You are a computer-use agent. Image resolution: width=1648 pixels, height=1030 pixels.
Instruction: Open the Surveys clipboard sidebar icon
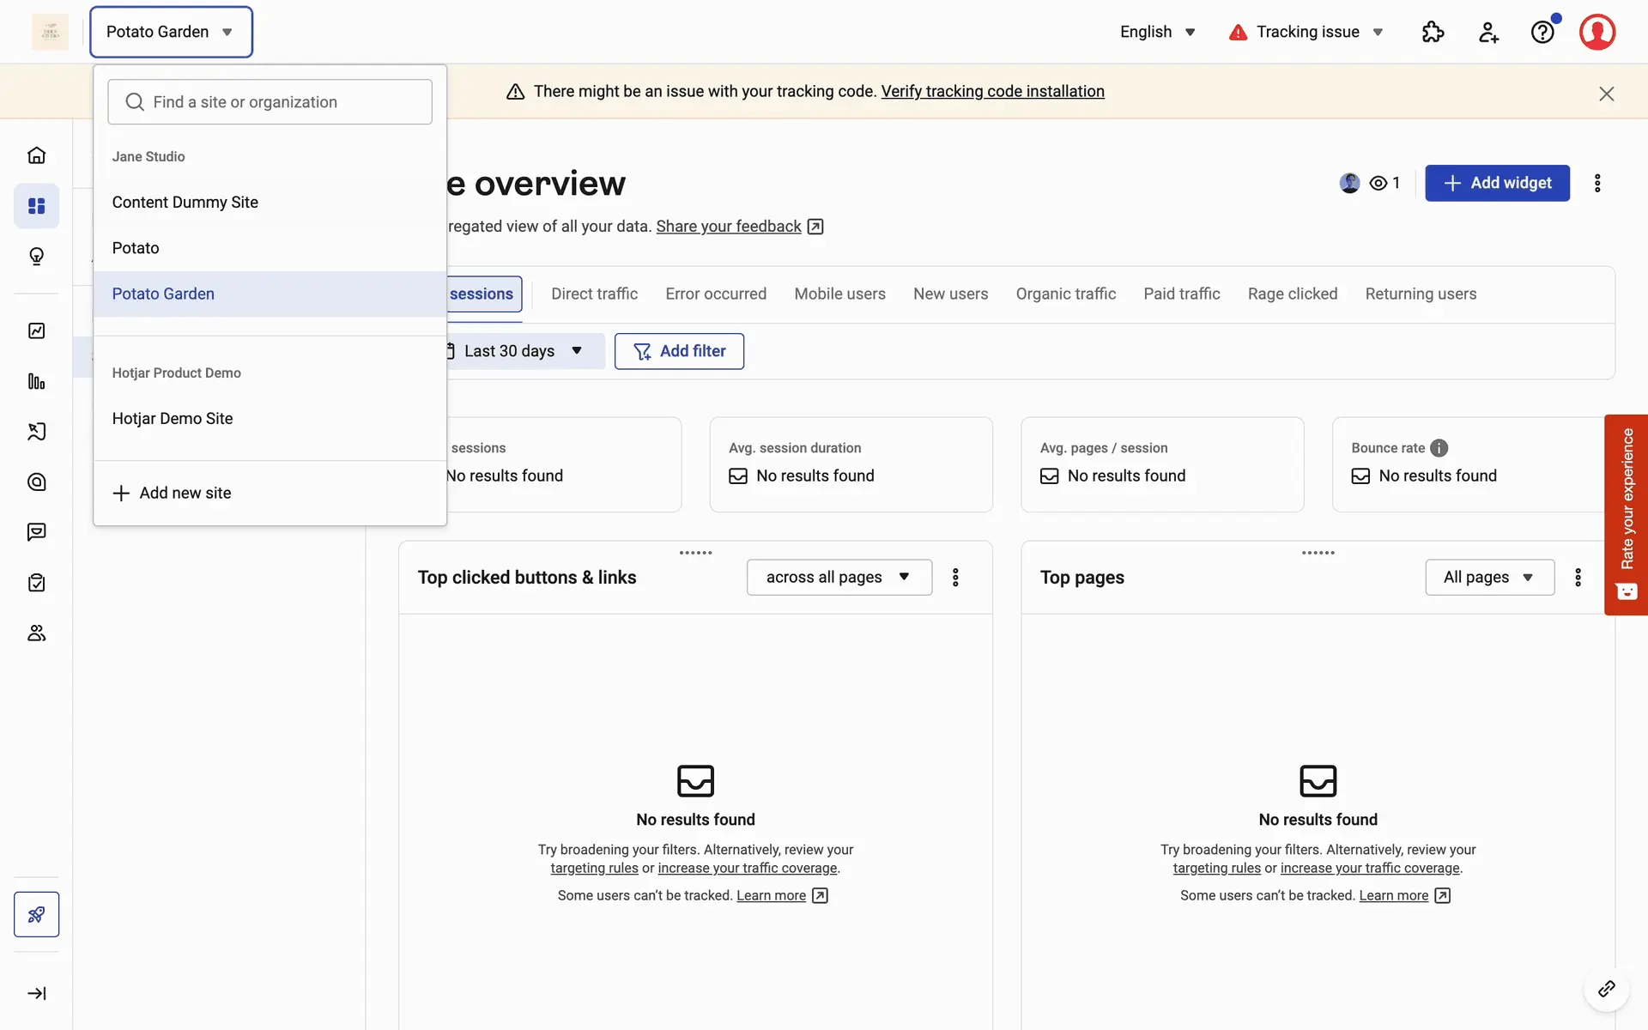36,583
